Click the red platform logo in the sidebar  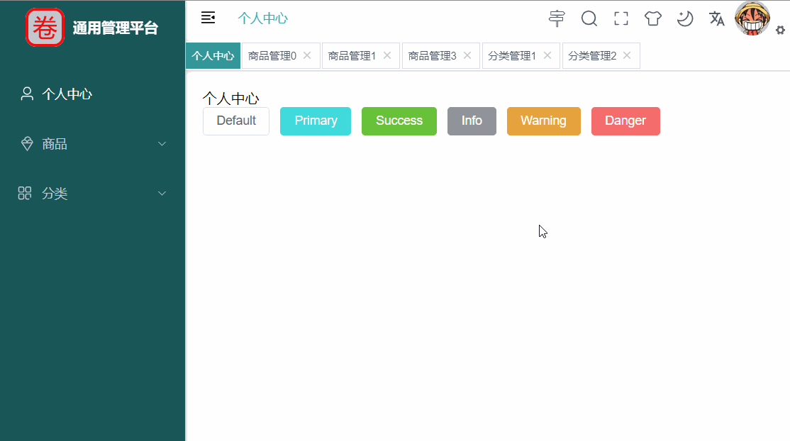coord(45,28)
